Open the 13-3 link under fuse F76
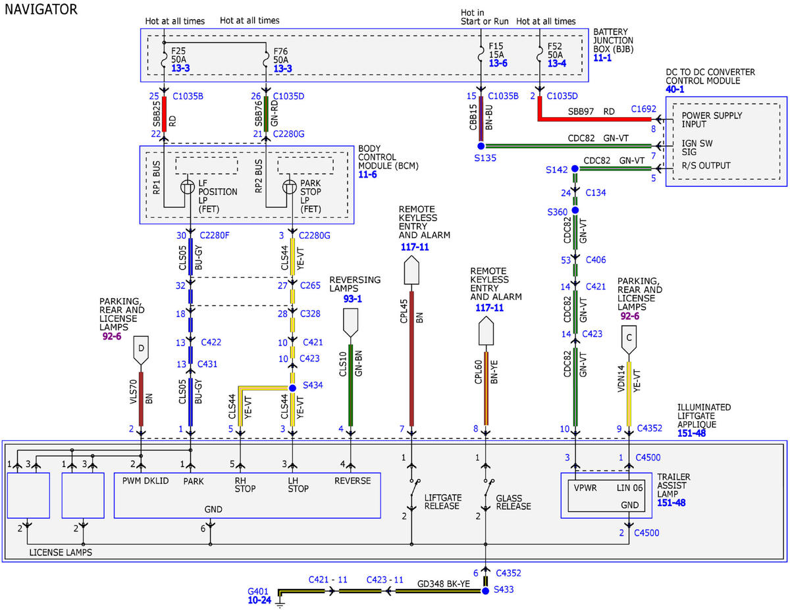 pos(282,68)
